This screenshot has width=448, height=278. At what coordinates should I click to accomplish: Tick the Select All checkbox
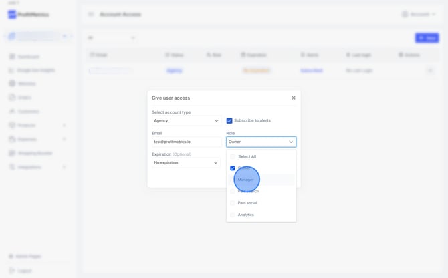pyautogui.click(x=233, y=157)
